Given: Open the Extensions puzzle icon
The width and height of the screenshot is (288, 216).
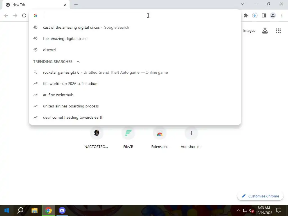Looking at the screenshot, I should (246, 16).
